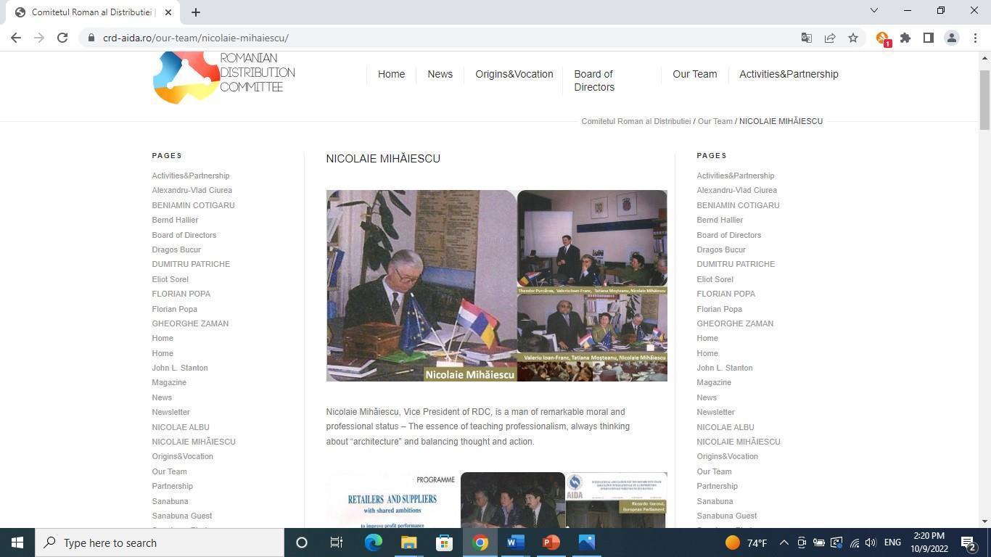Select the Comitetul Roman al Distributiei tab
Viewport: 991px width, 557px height.
[x=92, y=12]
